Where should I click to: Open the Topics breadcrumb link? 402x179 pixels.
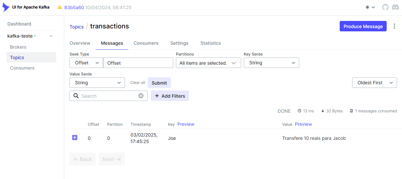77,27
